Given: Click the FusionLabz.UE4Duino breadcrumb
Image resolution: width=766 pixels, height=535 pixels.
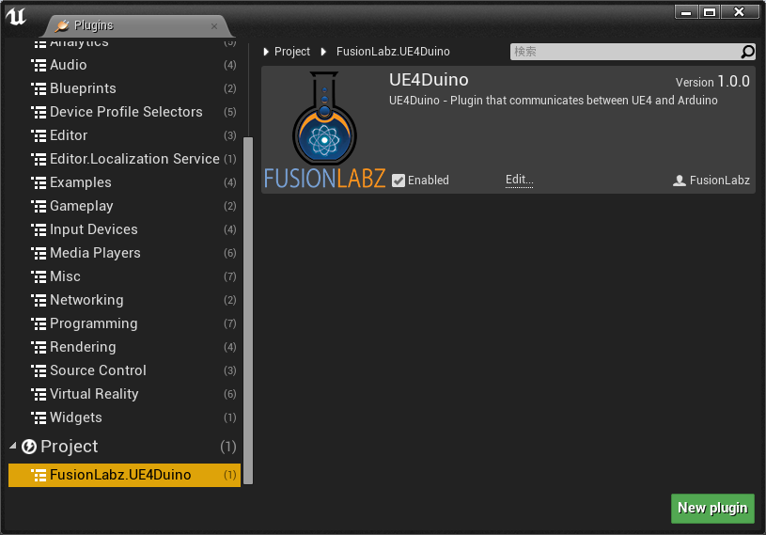Looking at the screenshot, I should pos(393,52).
